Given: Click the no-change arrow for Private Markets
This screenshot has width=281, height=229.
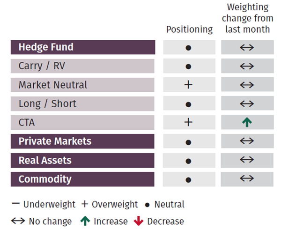Looking at the screenshot, I should click(x=247, y=141).
